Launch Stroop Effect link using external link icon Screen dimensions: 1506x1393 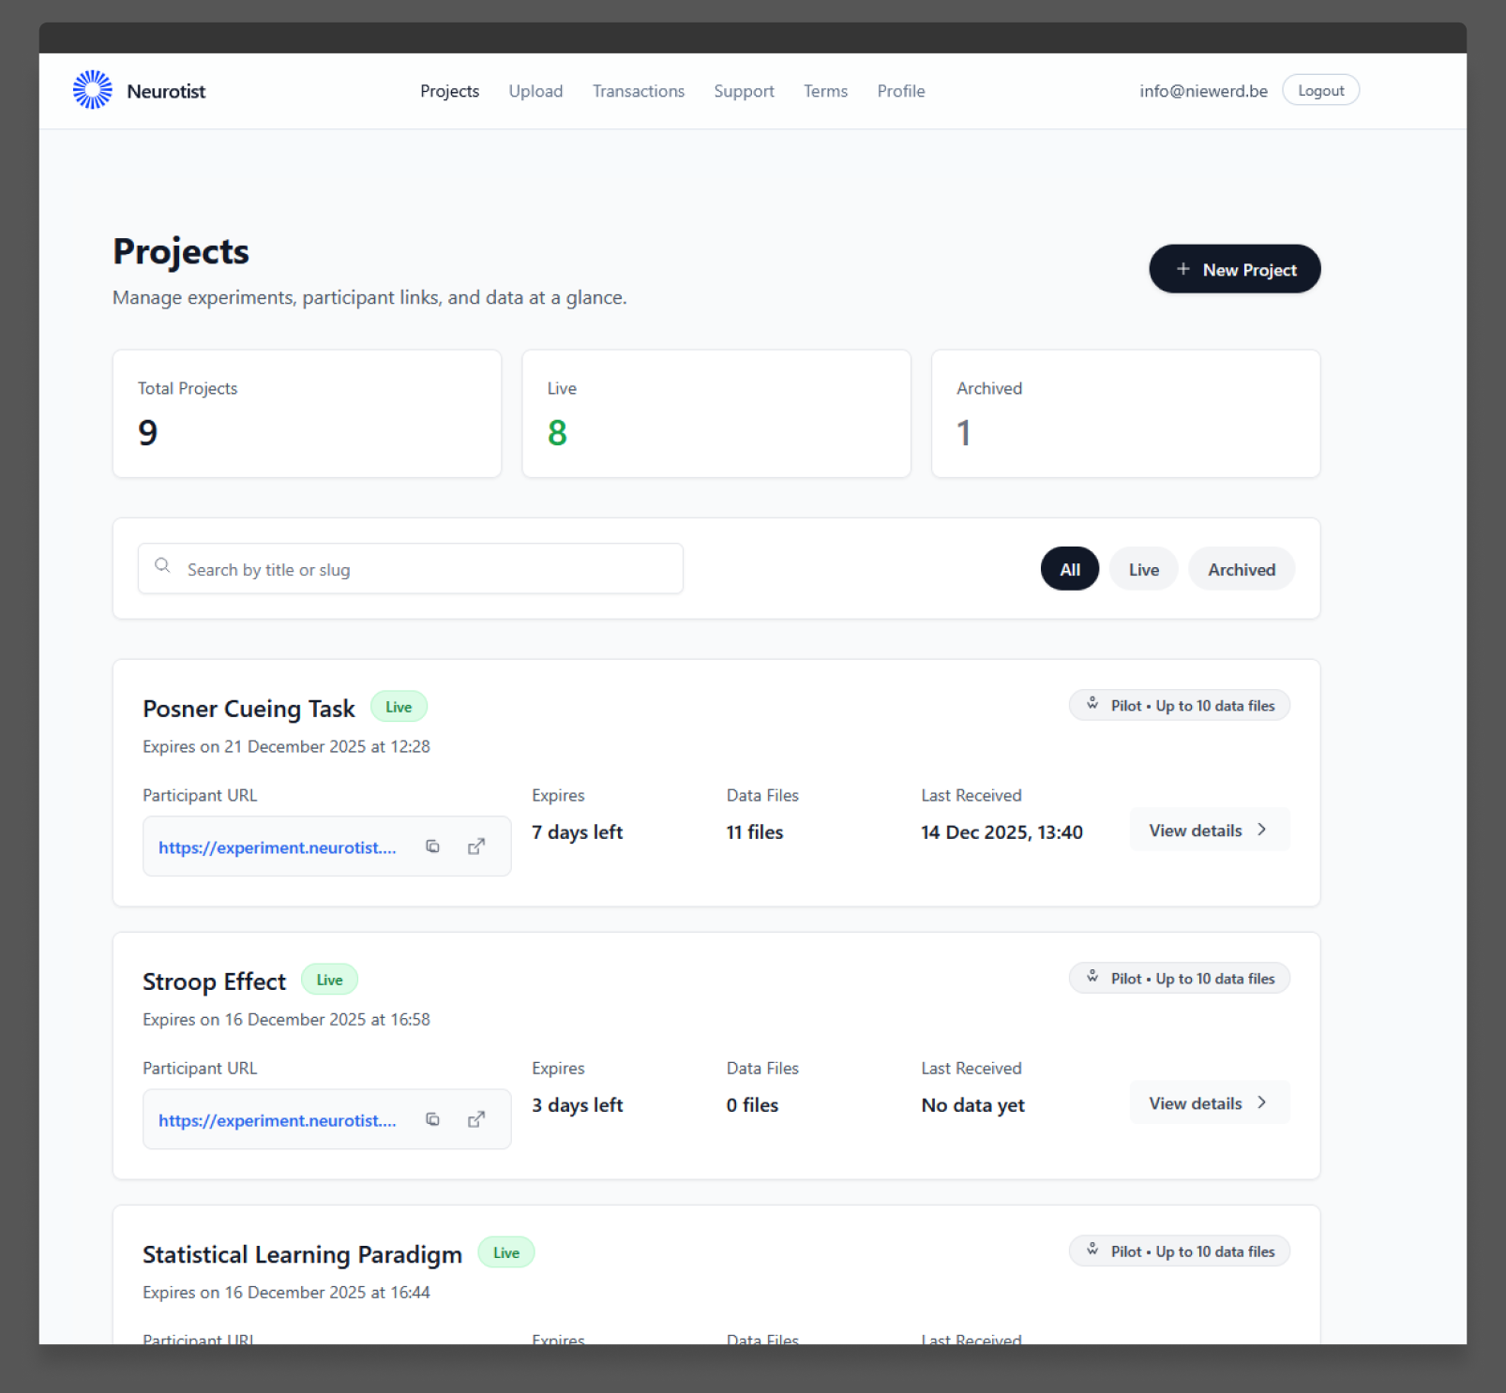tap(477, 1118)
